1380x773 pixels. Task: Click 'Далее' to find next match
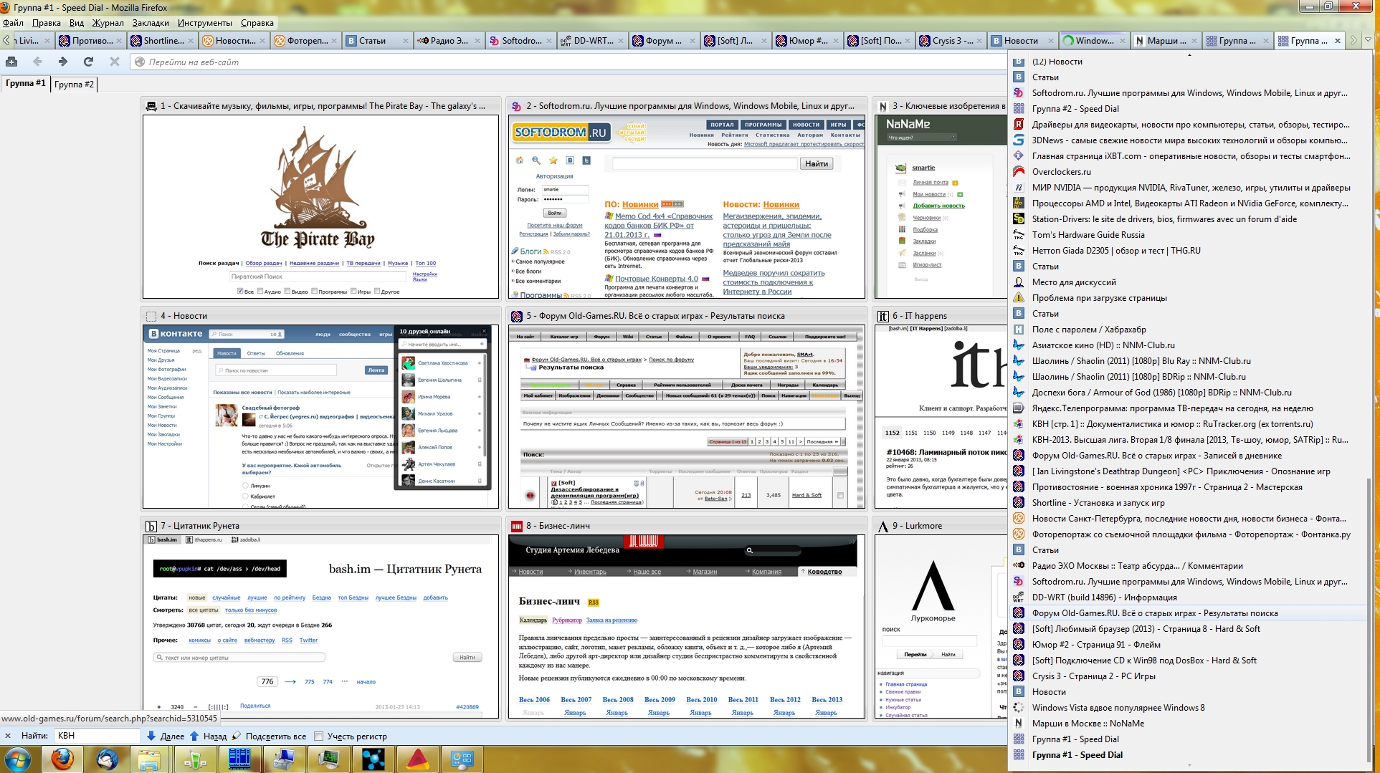[166, 736]
